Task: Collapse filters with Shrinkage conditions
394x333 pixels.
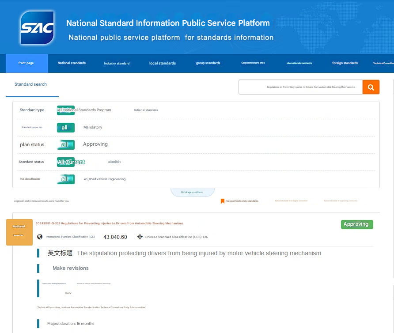Action: tap(192, 192)
